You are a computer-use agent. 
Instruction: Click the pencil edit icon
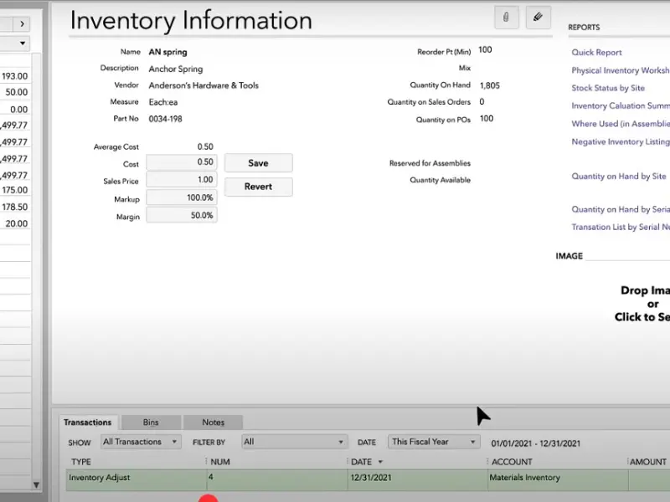538,17
